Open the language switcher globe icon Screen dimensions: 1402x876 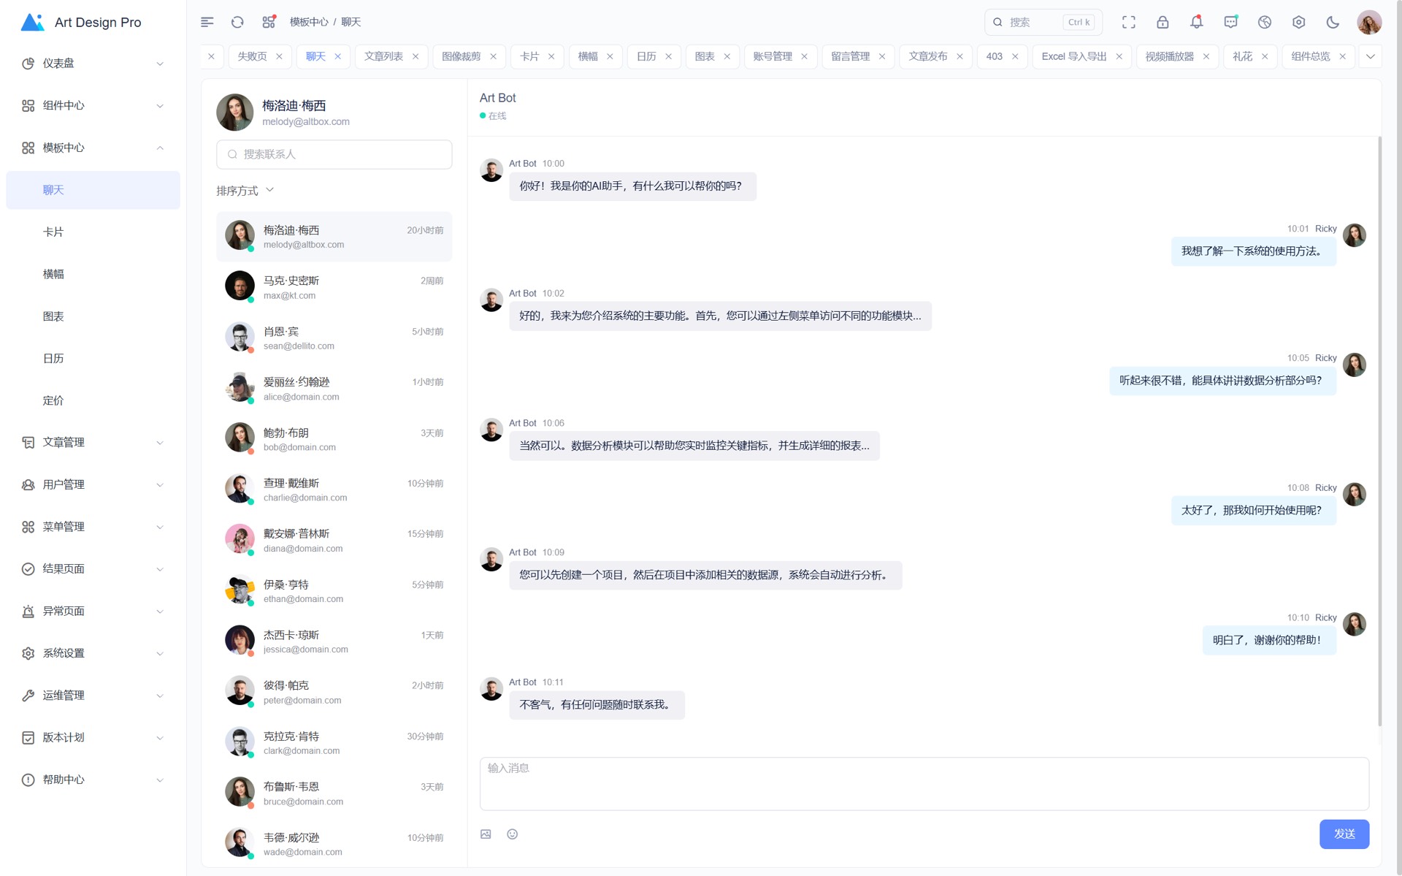point(1265,22)
